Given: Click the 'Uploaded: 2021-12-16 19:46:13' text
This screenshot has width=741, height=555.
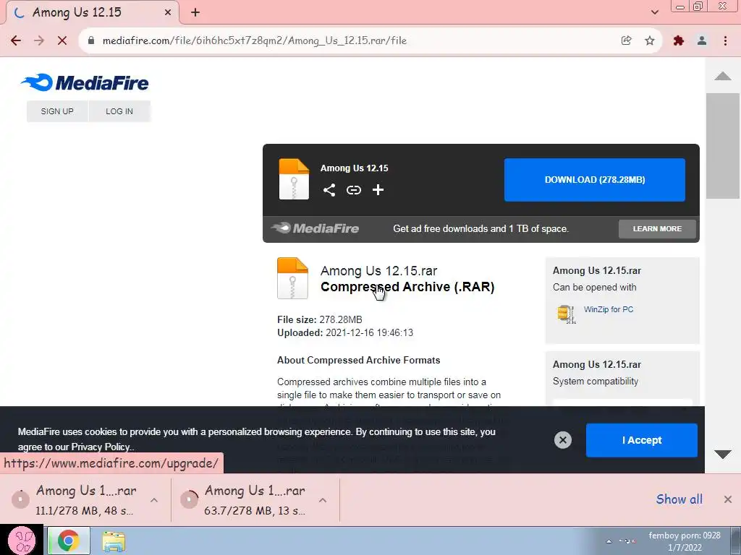Looking at the screenshot, I should 345,332.
